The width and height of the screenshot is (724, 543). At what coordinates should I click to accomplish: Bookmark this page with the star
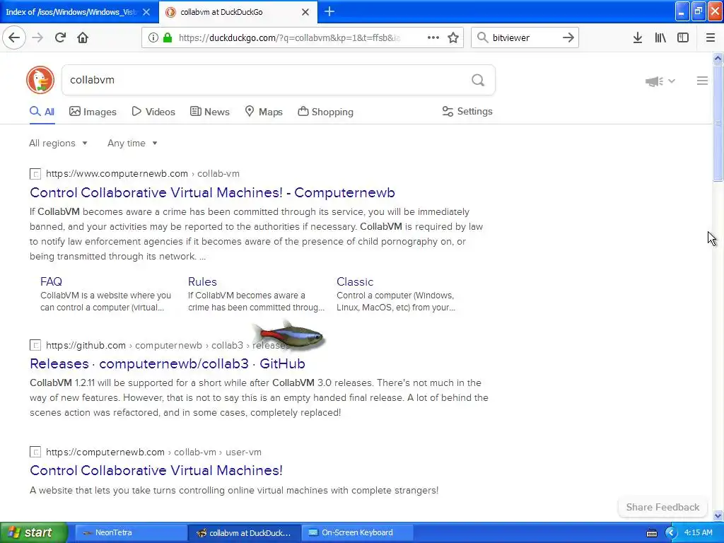453,37
